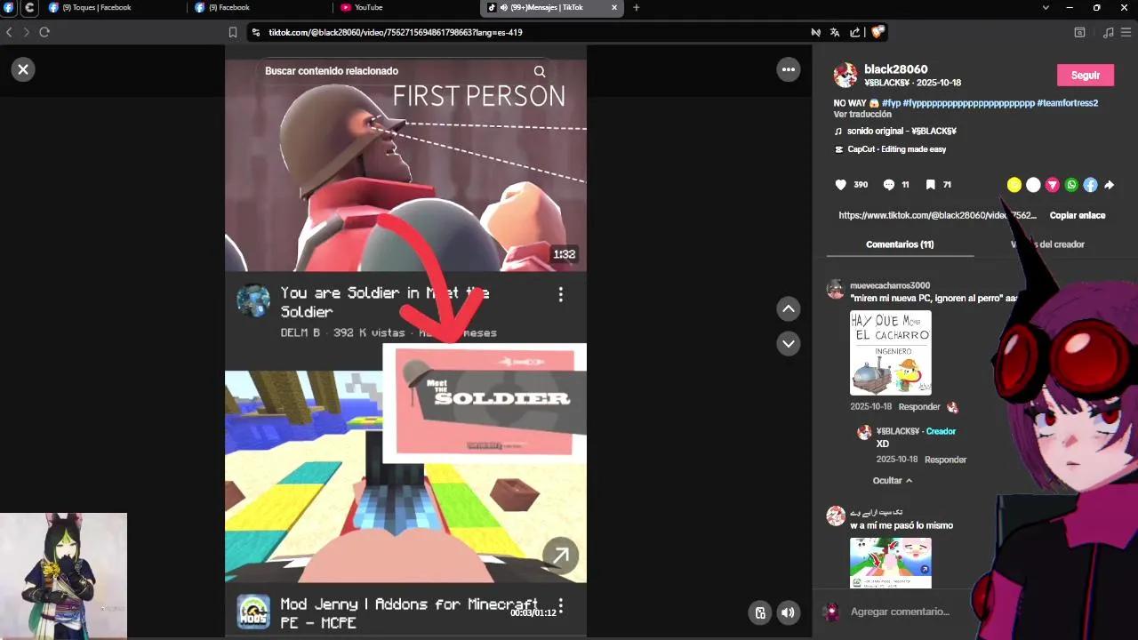
Task: Click the white round embed share icon
Action: pos(1033,185)
